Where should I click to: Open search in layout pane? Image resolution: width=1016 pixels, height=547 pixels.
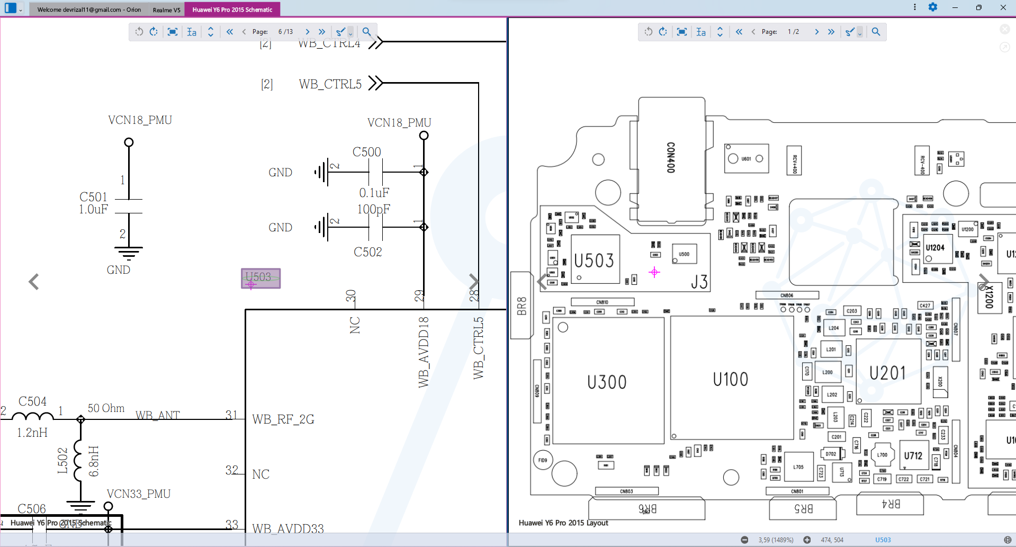pyautogui.click(x=876, y=32)
